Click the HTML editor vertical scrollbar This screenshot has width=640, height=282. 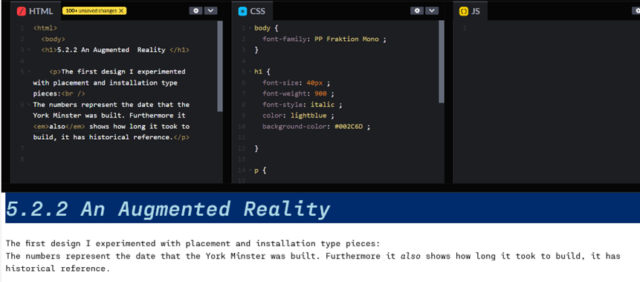pyautogui.click(x=220, y=66)
